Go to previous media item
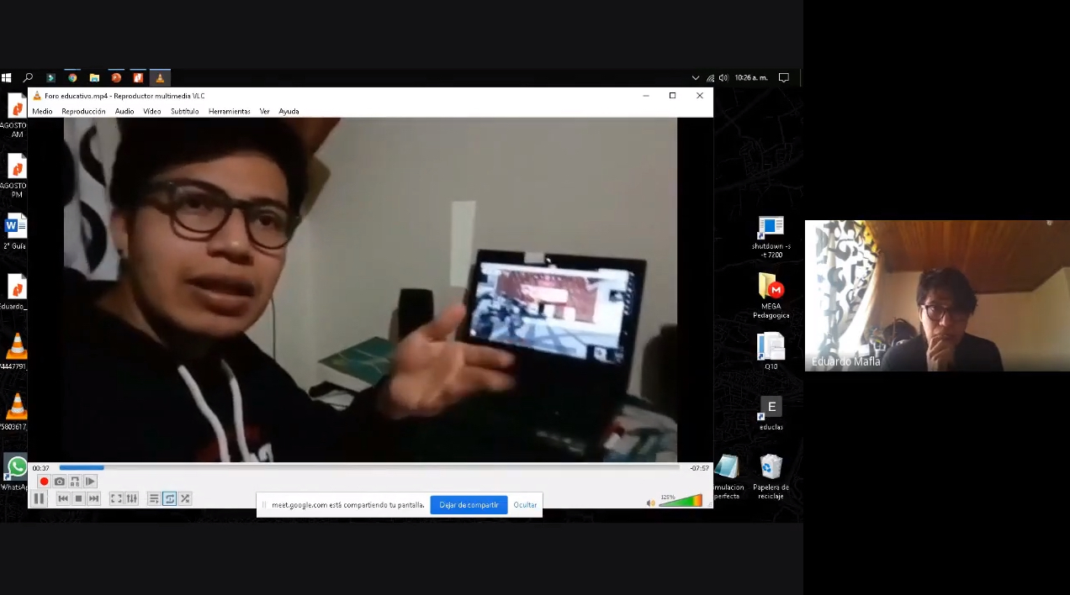The image size is (1070, 595). click(x=62, y=498)
